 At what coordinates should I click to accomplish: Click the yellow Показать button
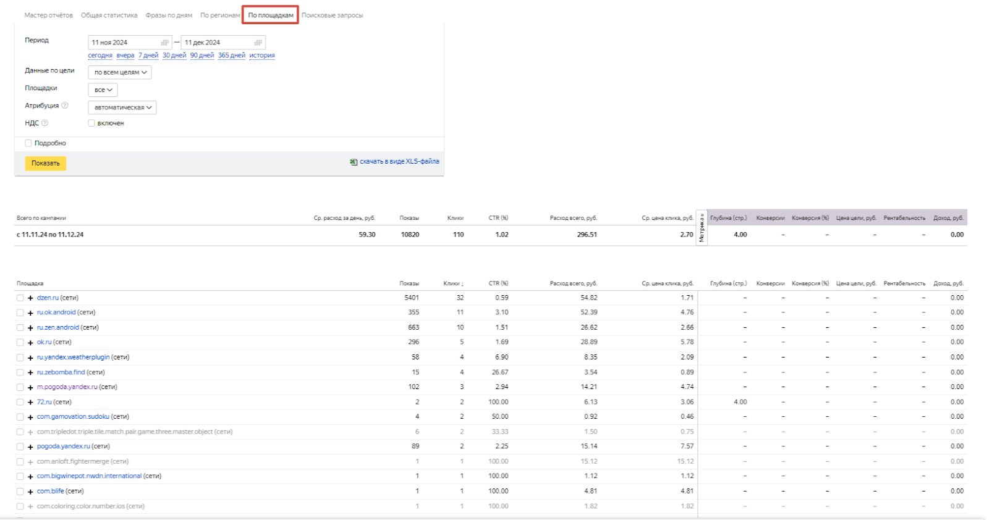click(x=46, y=163)
